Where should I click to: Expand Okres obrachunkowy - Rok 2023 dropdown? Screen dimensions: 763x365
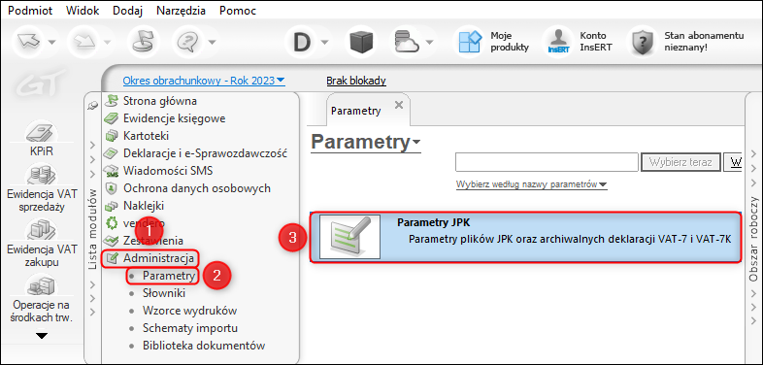pos(204,81)
